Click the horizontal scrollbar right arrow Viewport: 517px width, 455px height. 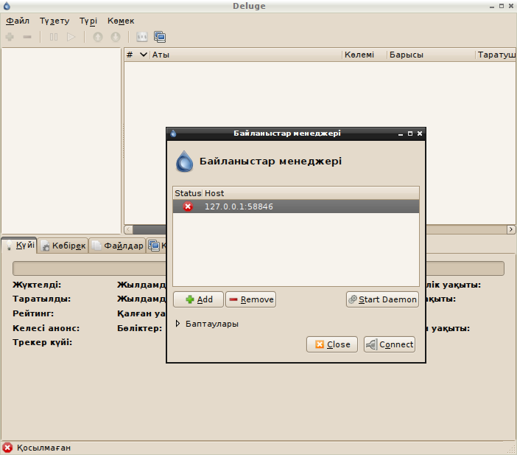pos(510,229)
